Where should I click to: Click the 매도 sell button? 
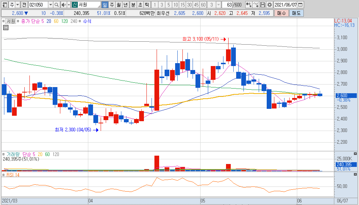pos(296,13)
